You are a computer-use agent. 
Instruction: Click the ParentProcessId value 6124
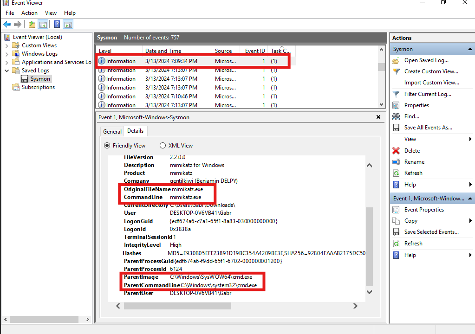pos(176,269)
